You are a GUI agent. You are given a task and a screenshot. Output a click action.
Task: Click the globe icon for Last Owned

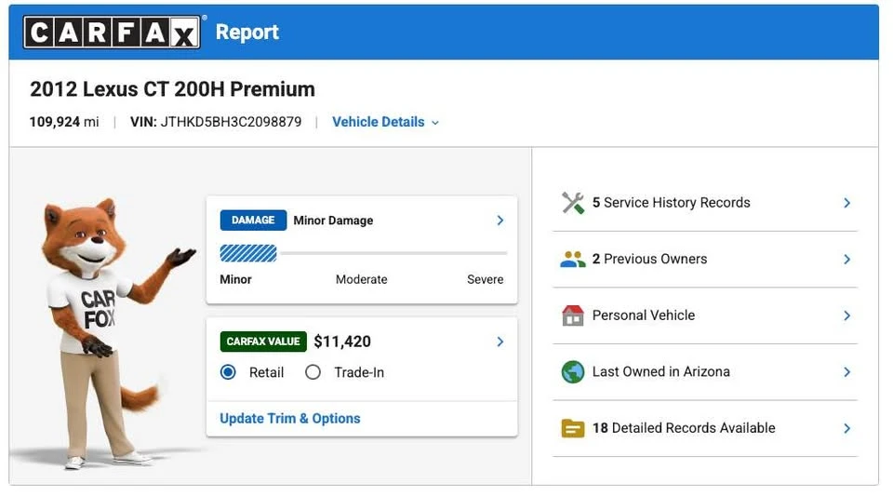click(573, 372)
